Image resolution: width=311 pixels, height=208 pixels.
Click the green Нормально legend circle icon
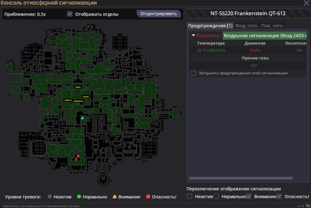point(79,197)
